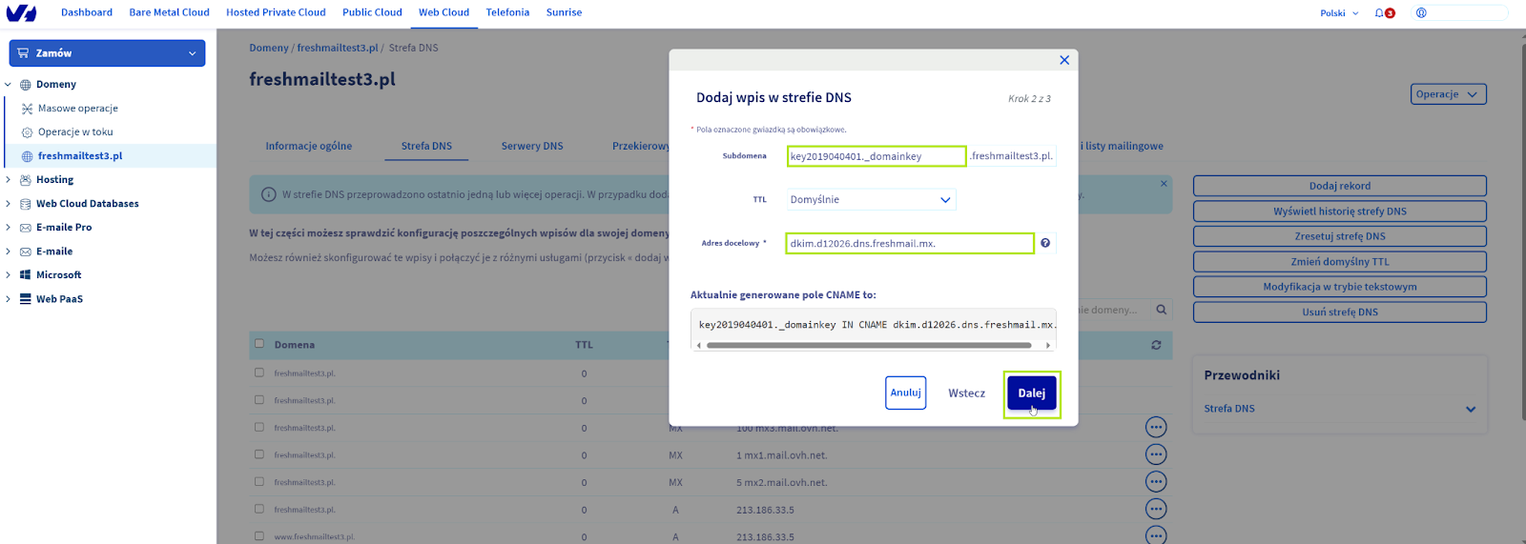Open the TTL Domyślnie dropdown
1526x544 pixels.
pyautogui.click(x=871, y=200)
